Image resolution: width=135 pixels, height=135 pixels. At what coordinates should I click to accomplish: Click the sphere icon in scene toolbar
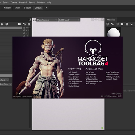click(x=7, y=24)
